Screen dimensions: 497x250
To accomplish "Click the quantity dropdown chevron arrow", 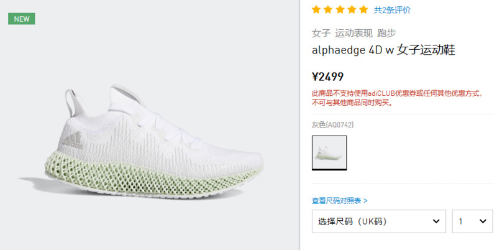I will click(x=483, y=221).
